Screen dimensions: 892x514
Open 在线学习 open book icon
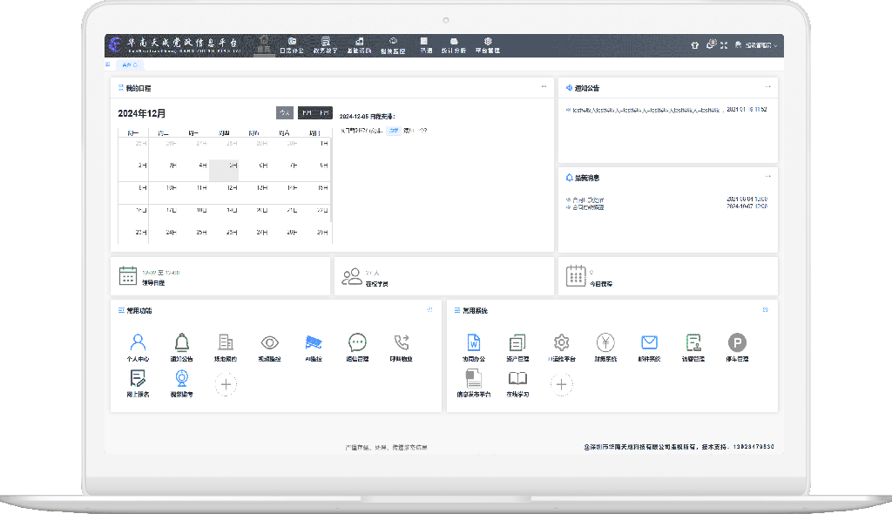517,378
